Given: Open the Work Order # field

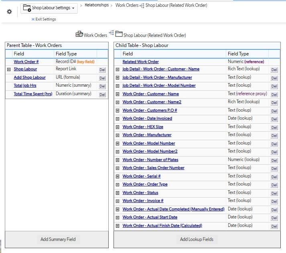Looking at the screenshot, I should click(26, 61).
